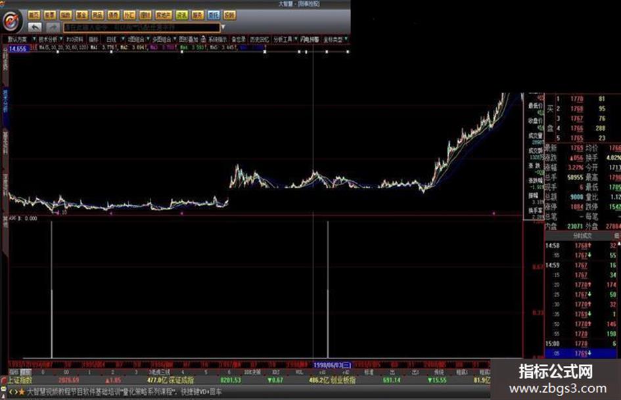Click the 内盘 value 23071
Screen dimensions: 621x400
click(x=575, y=226)
